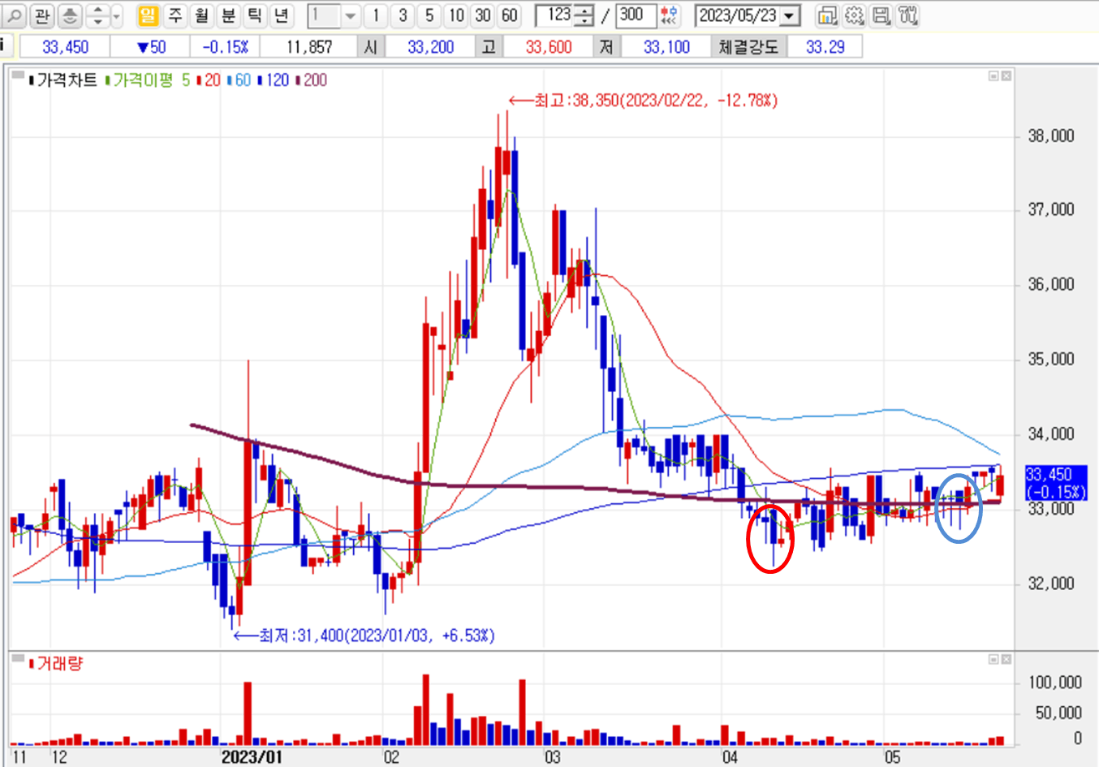Screen dimensions: 1099x767
Task: Click the 시 open price label
Action: (x=371, y=47)
